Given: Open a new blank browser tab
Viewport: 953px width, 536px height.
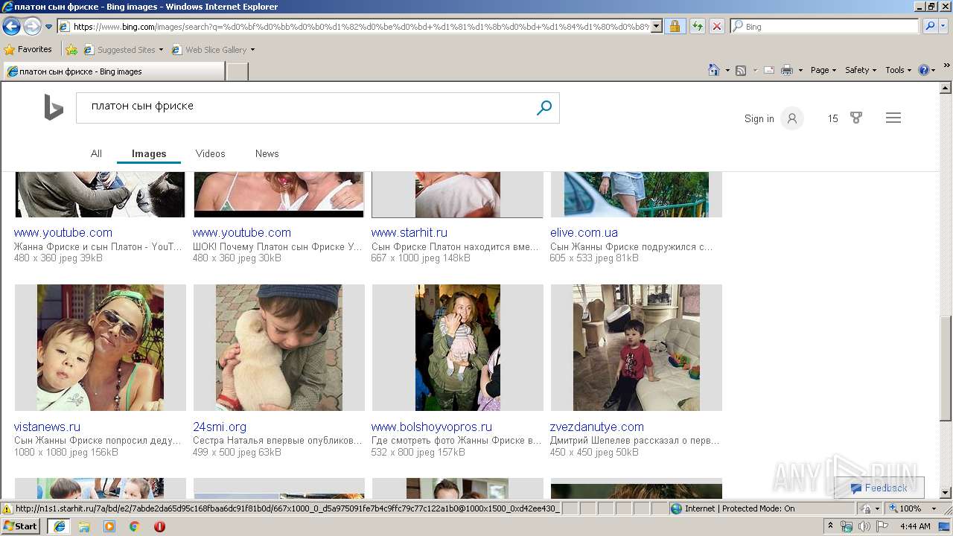Looking at the screenshot, I should tap(238, 71).
